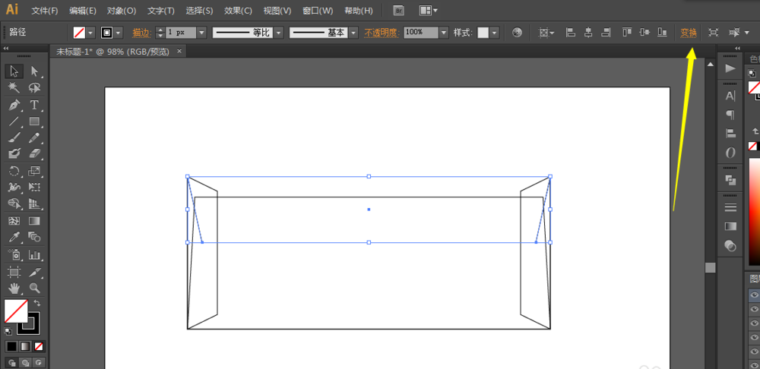Select the Hand tool
Viewport: 760px width, 369px height.
[x=14, y=288]
